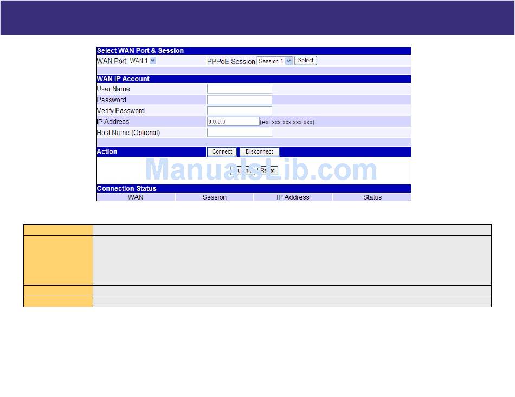Image resolution: width=515 pixels, height=397 pixels.
Task: Focus the User Name input field
Action: coord(239,89)
